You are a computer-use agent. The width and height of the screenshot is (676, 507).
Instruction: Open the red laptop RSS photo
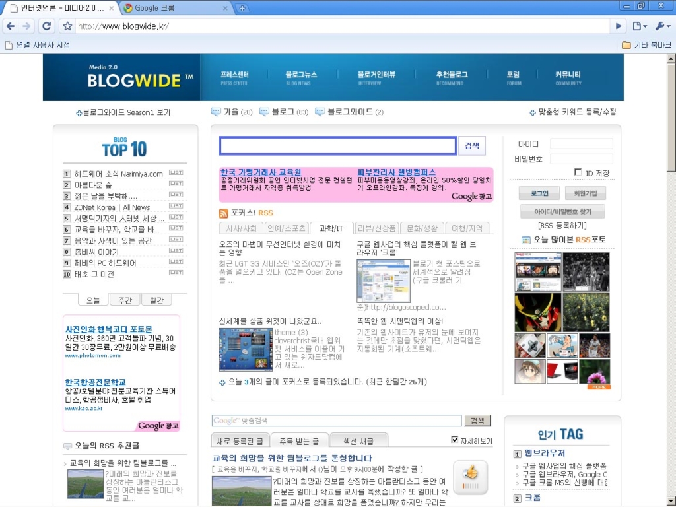pyautogui.click(x=562, y=371)
